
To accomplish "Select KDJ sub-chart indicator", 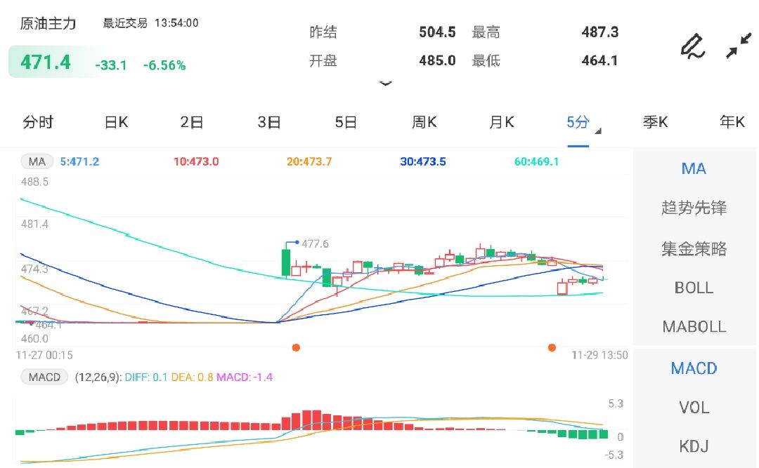I will [694, 446].
